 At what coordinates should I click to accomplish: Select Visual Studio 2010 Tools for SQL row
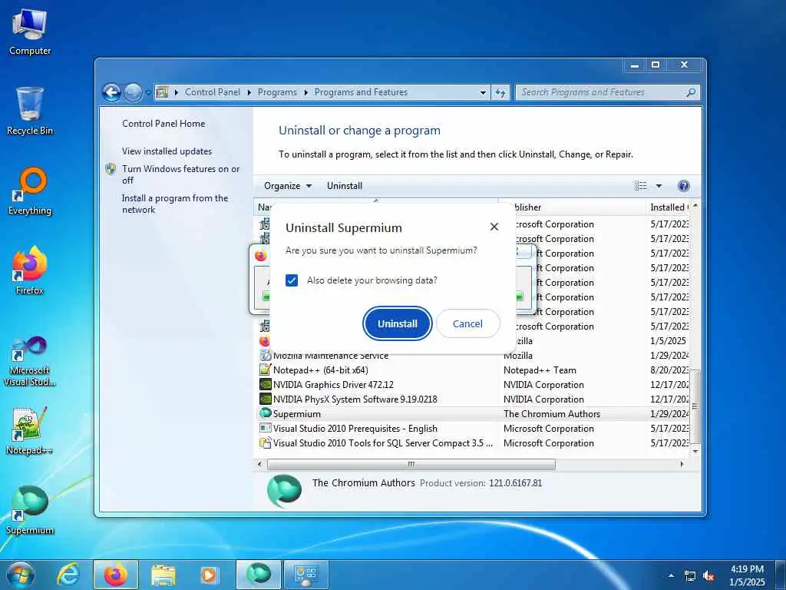pyautogui.click(x=473, y=443)
